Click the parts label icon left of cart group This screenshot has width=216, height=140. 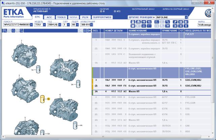(x=157, y=22)
